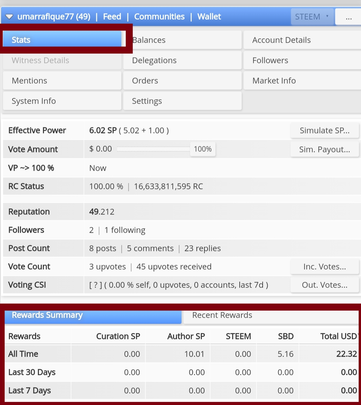Click the 16,633,811,595 RC value
Screen dimensions: 361x405
coord(168,187)
